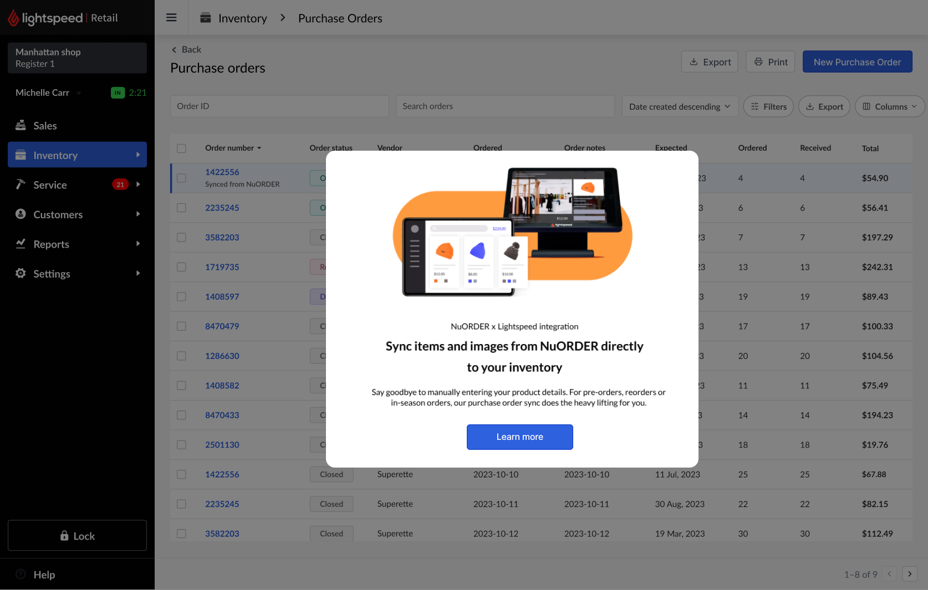Expand the Settings sidebar submenu arrow
The width and height of the screenshot is (928, 590).
pos(138,273)
